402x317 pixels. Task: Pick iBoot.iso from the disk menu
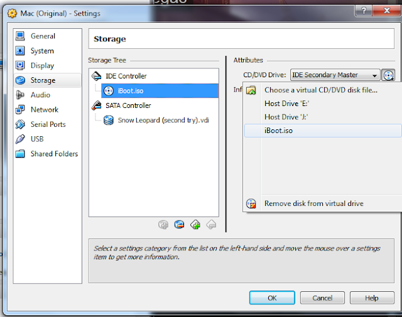coord(322,131)
